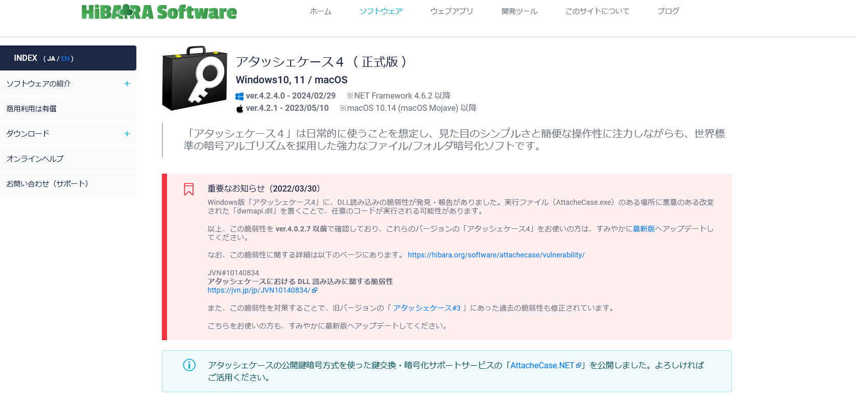Click the Apple logo next to ver.4.2.1
Image resolution: width=856 pixels, height=403 pixels.
240,108
